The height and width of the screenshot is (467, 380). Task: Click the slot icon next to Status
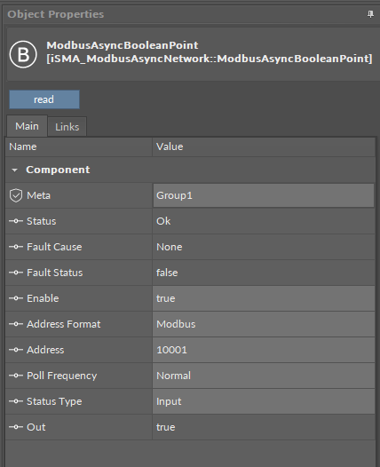tap(16, 221)
